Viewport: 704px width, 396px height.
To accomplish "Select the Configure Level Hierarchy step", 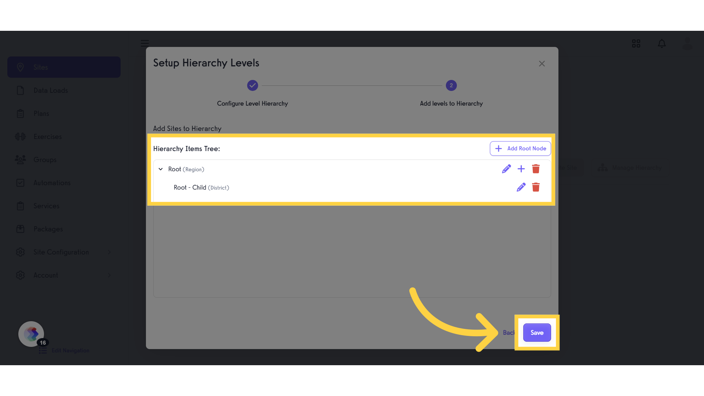I will pos(252,85).
